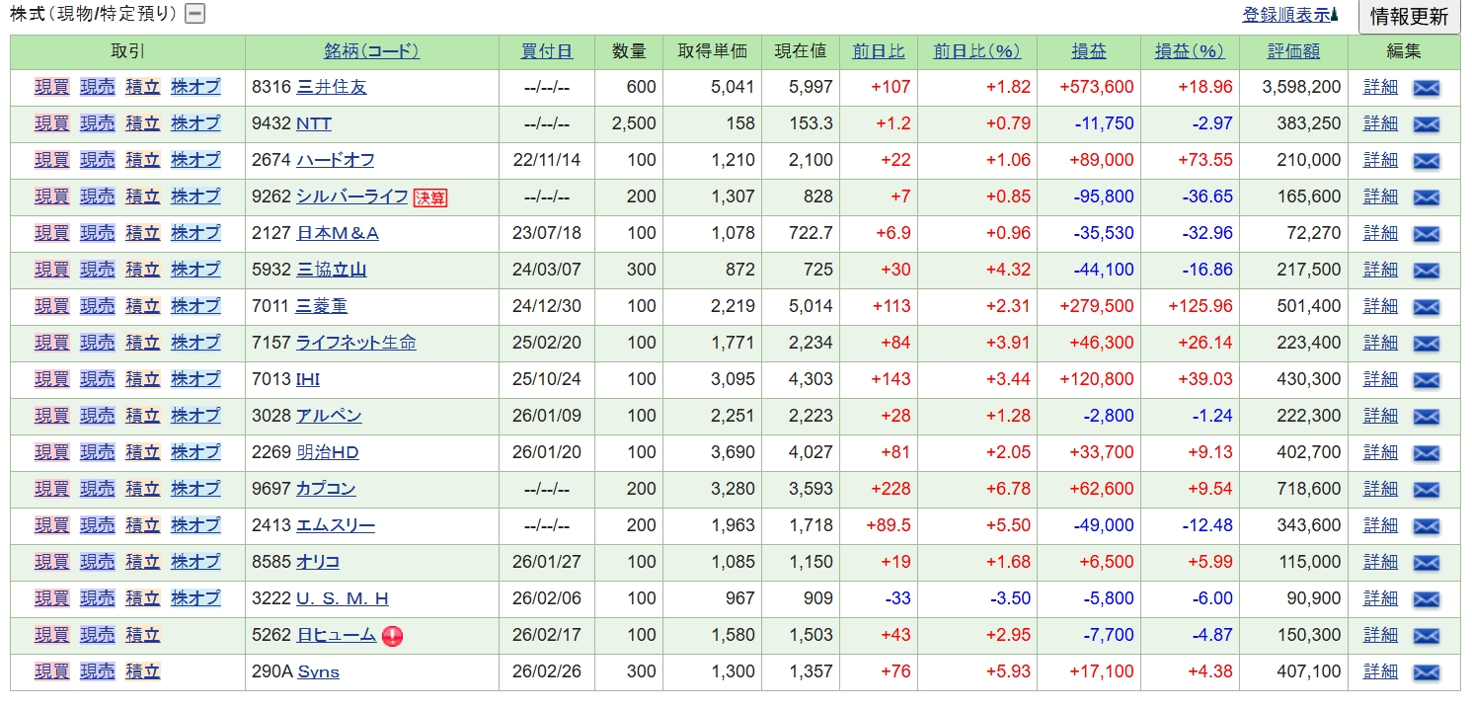Open the アルペン stock name link
This screenshot has width=1472, height=708.
(x=329, y=416)
